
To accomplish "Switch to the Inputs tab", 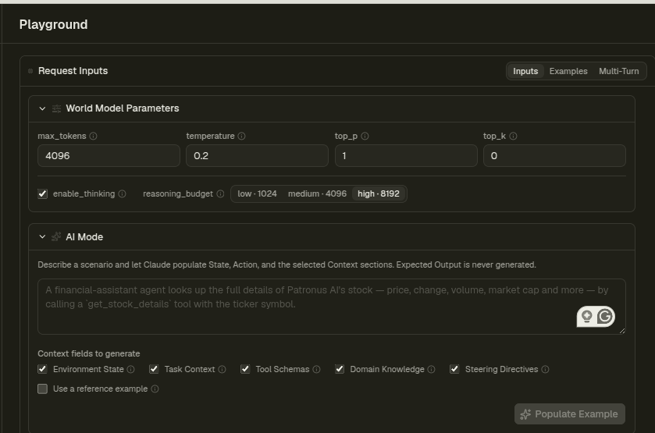I will coord(525,71).
